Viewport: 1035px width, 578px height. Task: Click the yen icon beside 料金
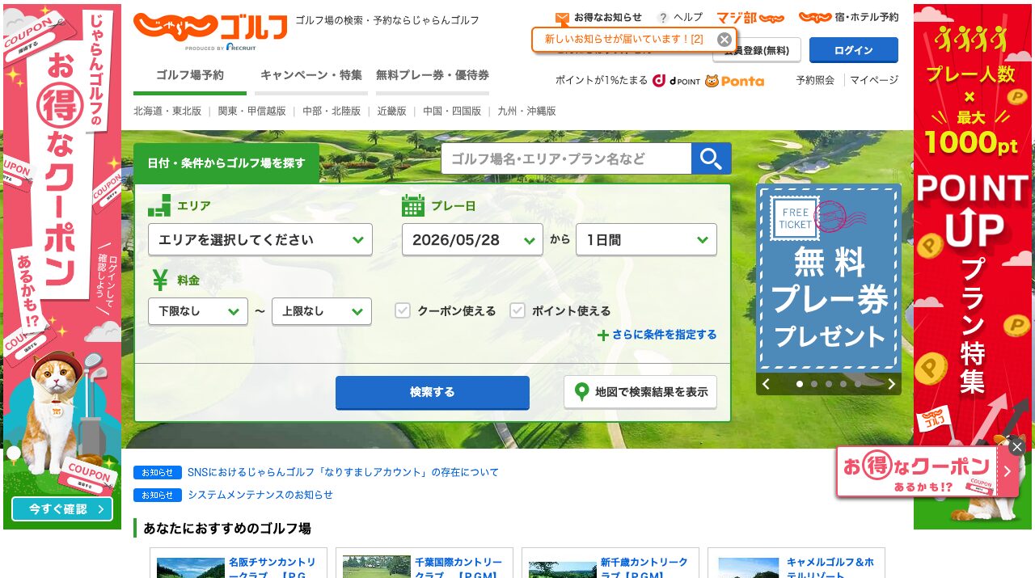click(x=160, y=280)
